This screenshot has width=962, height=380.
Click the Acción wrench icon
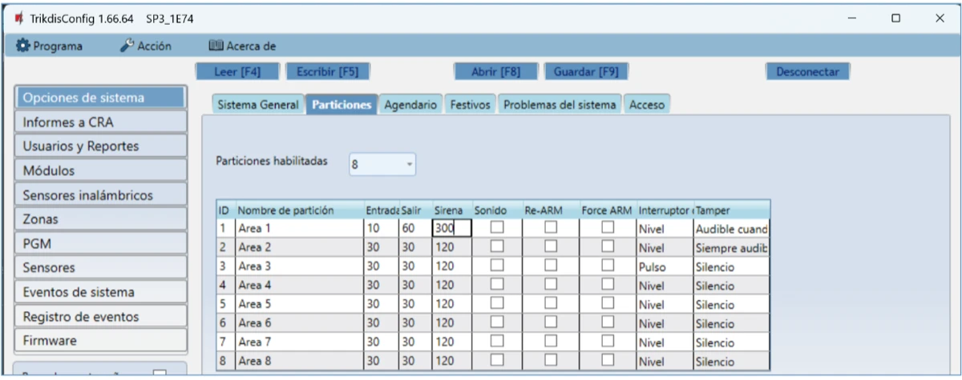(127, 46)
